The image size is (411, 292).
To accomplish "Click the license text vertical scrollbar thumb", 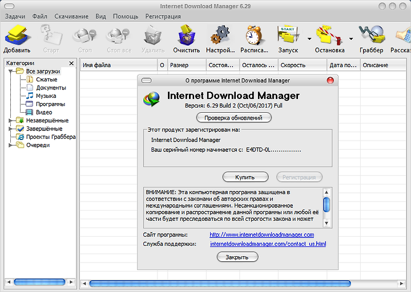I will click(x=327, y=205).
